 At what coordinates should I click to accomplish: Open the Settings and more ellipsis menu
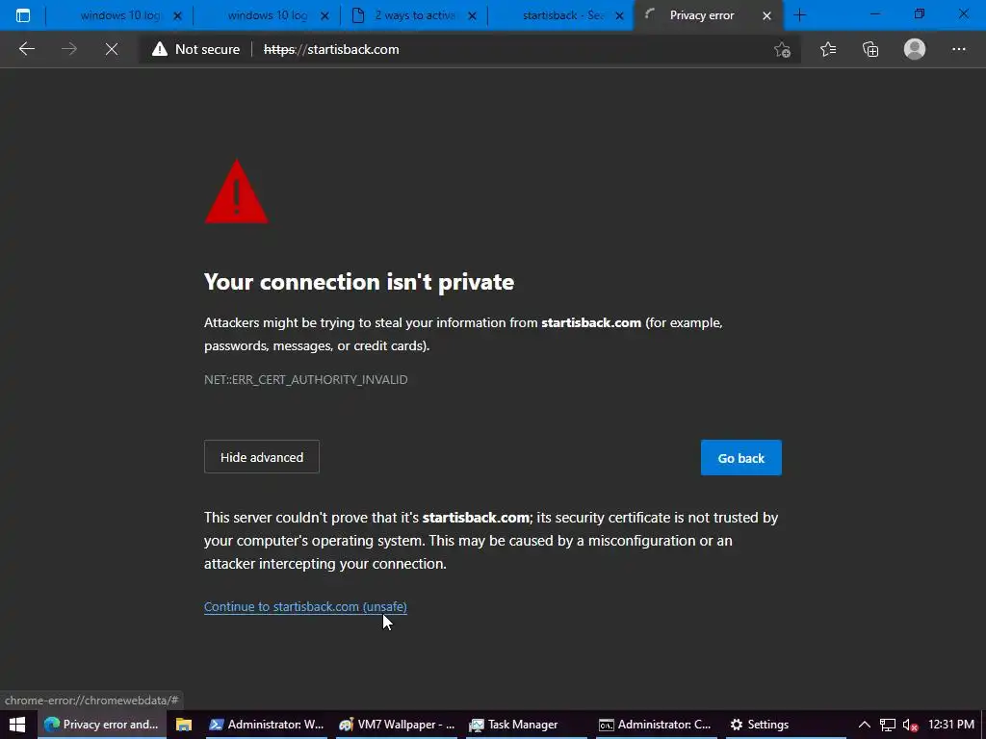(958, 49)
